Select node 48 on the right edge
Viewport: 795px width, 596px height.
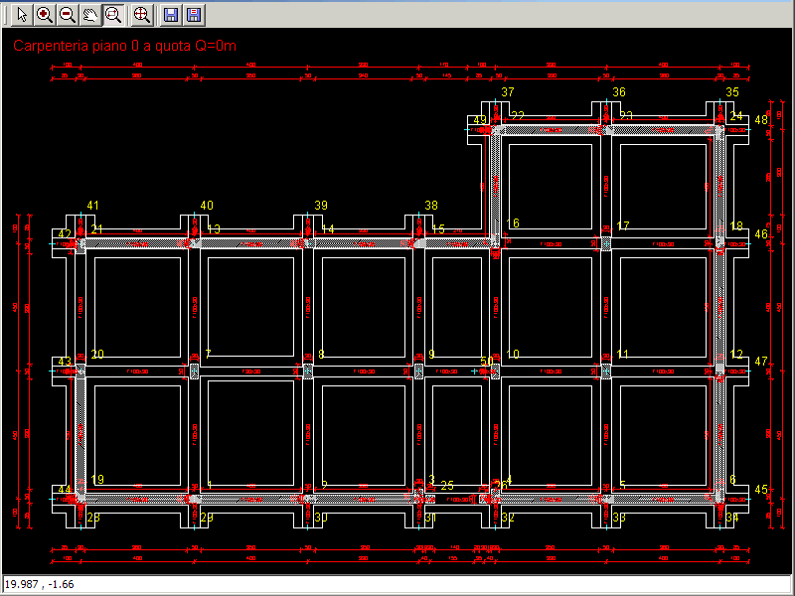[x=761, y=118]
